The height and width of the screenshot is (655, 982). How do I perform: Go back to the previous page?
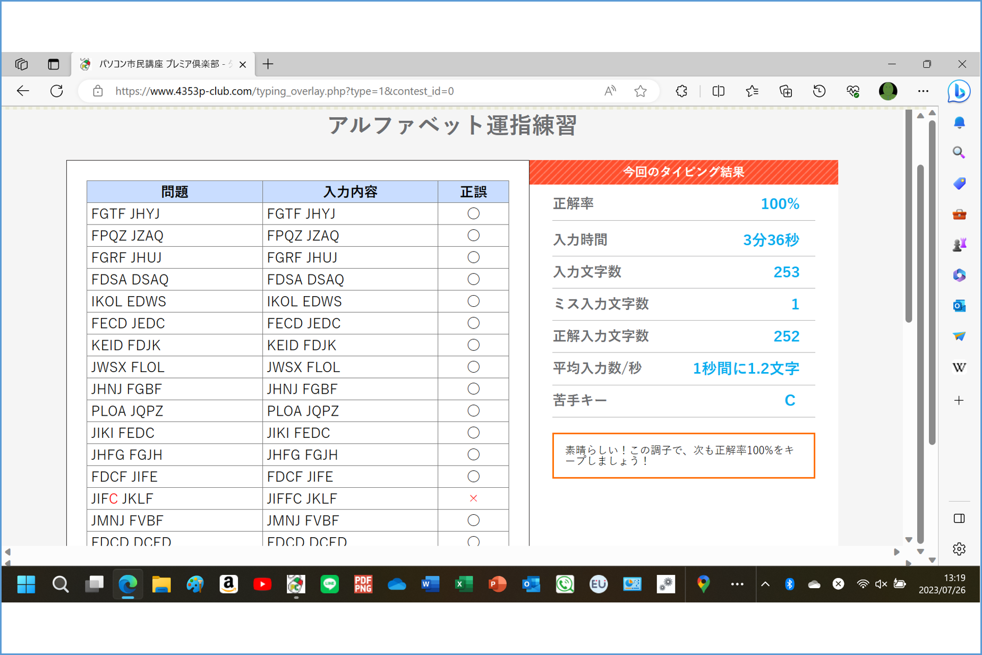(23, 91)
